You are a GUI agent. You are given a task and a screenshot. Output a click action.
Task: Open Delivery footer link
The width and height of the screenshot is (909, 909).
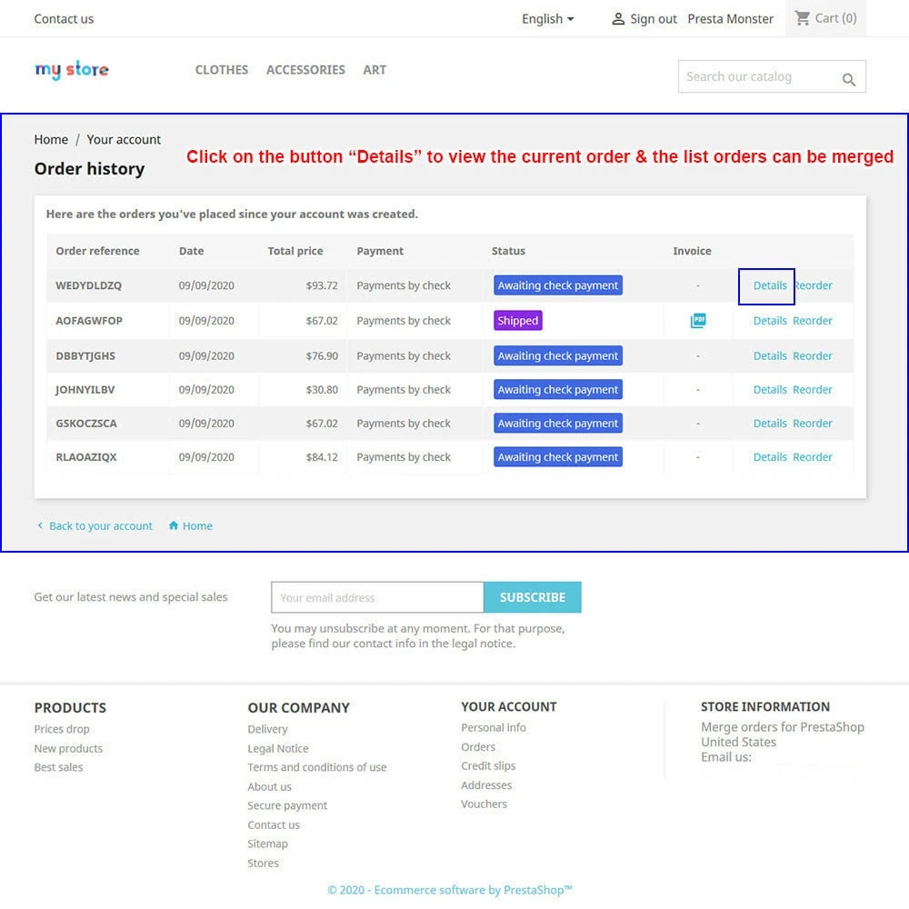coord(267,729)
